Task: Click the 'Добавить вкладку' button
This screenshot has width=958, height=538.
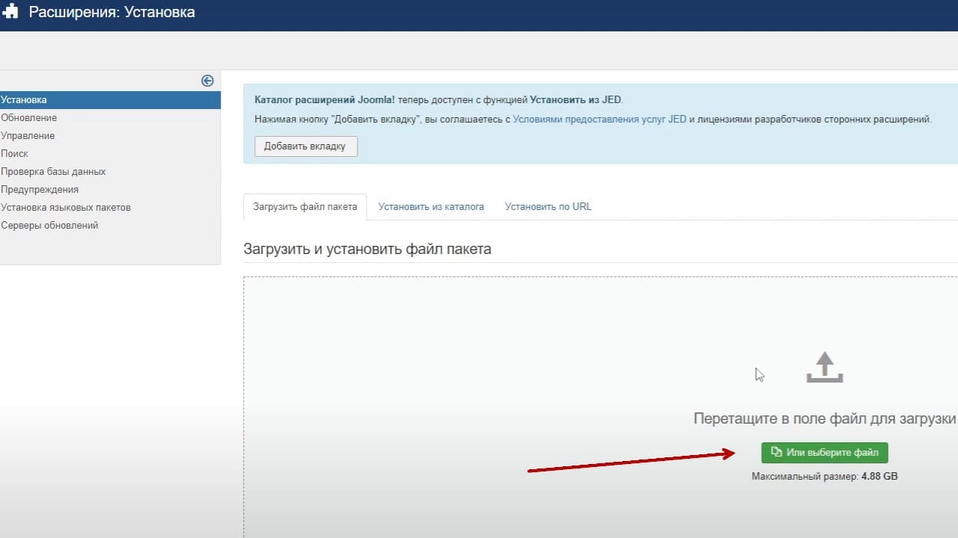Action: [305, 146]
